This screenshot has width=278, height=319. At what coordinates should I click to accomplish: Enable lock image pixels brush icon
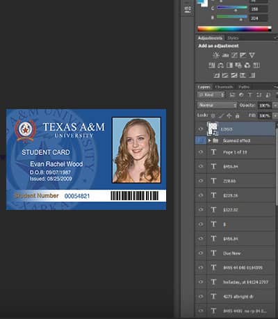point(221,115)
